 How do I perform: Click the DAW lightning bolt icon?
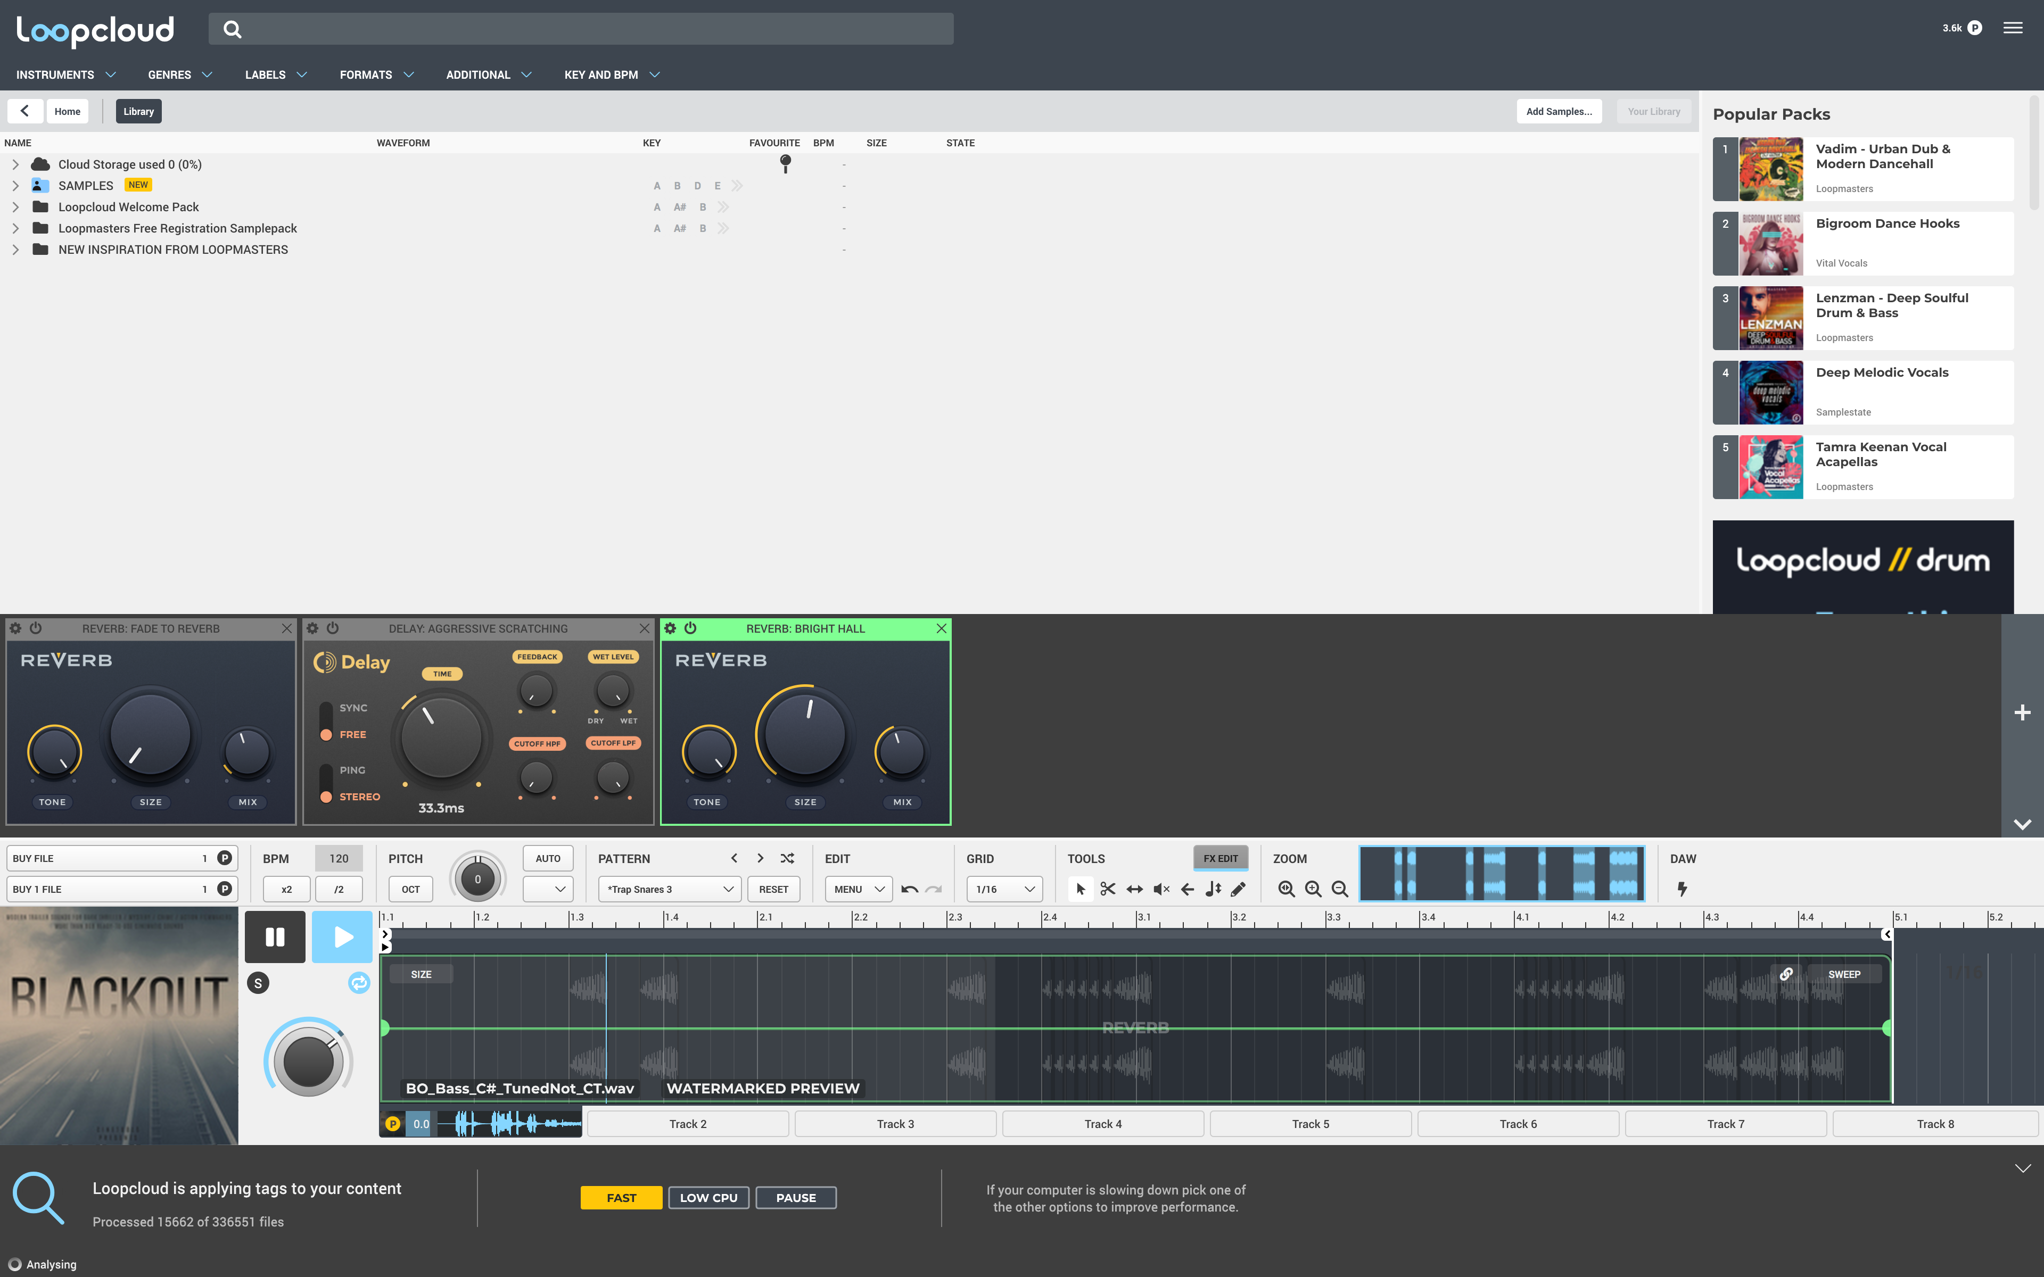[1682, 889]
